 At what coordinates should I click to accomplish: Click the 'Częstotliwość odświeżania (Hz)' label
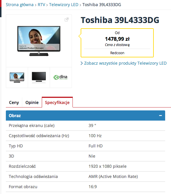click(x=39, y=136)
